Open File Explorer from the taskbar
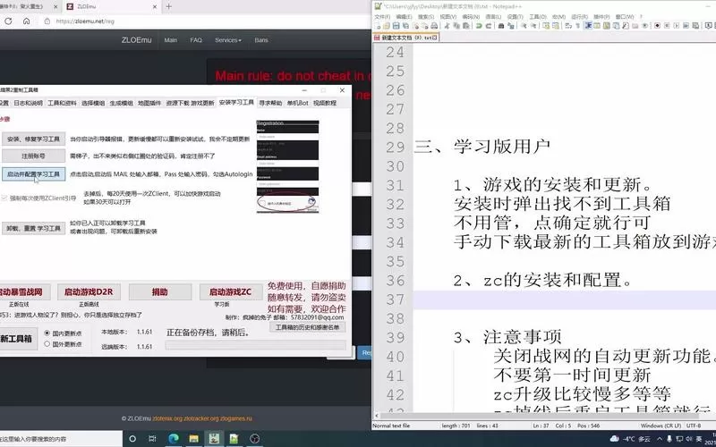Image resolution: width=716 pixels, height=447 pixels. tap(194, 439)
